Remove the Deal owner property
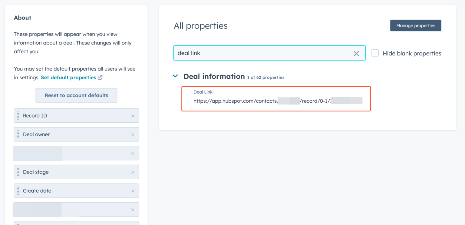 click(x=133, y=134)
